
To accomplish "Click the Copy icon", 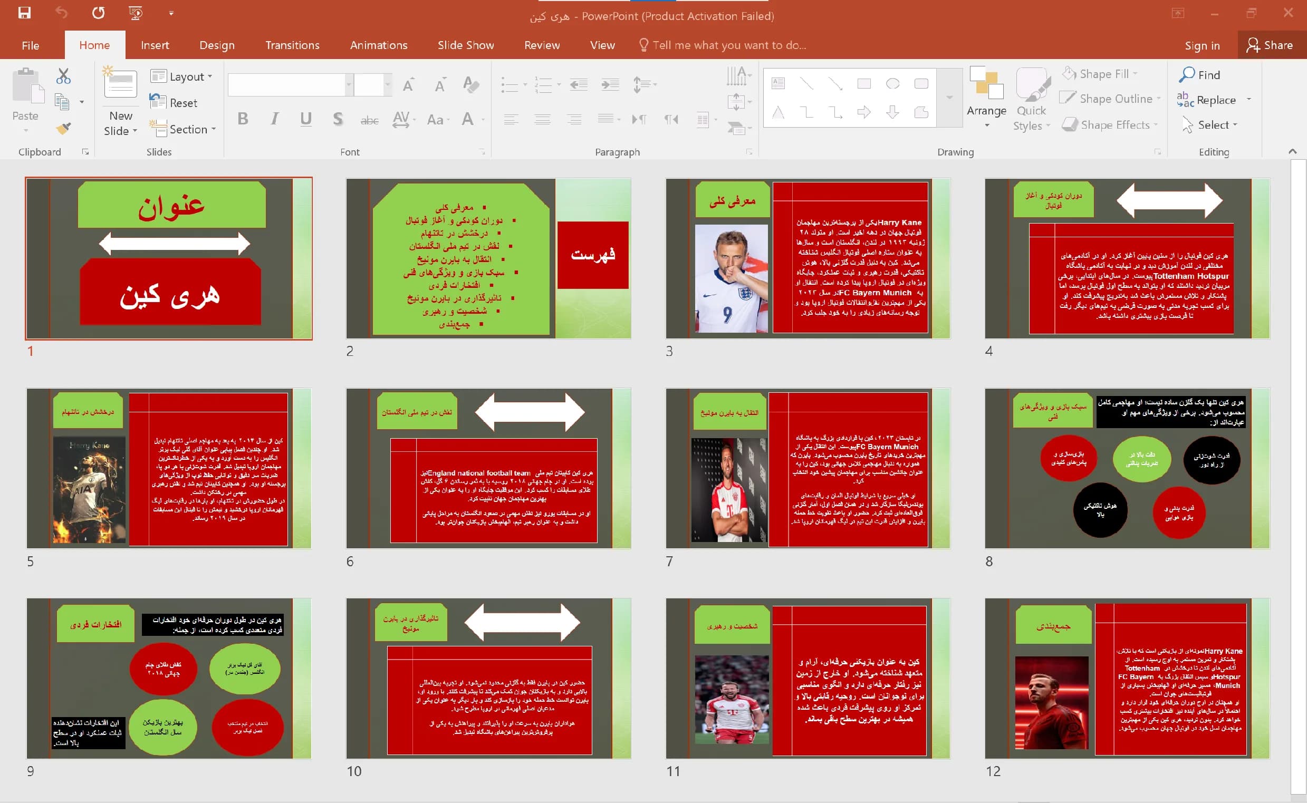I will [62, 101].
